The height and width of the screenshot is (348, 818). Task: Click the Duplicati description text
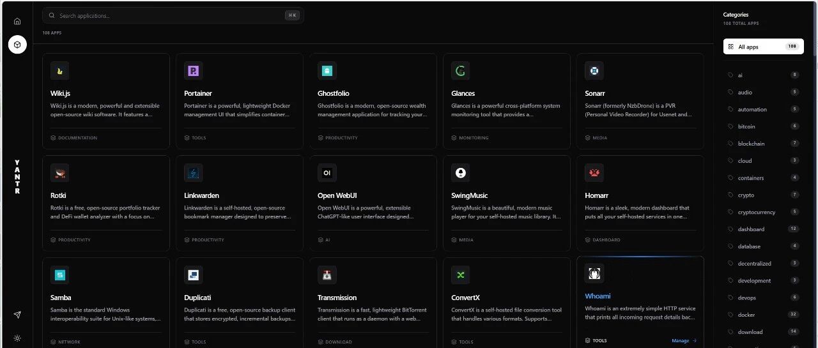(240, 314)
